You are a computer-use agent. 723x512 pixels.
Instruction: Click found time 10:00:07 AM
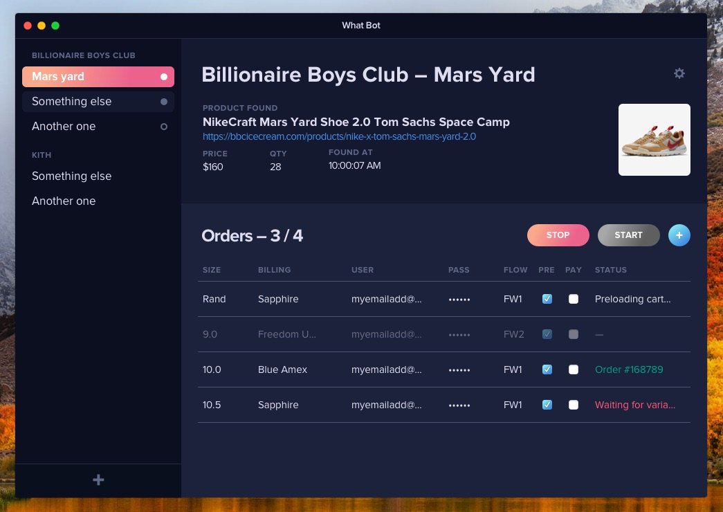[x=355, y=165]
